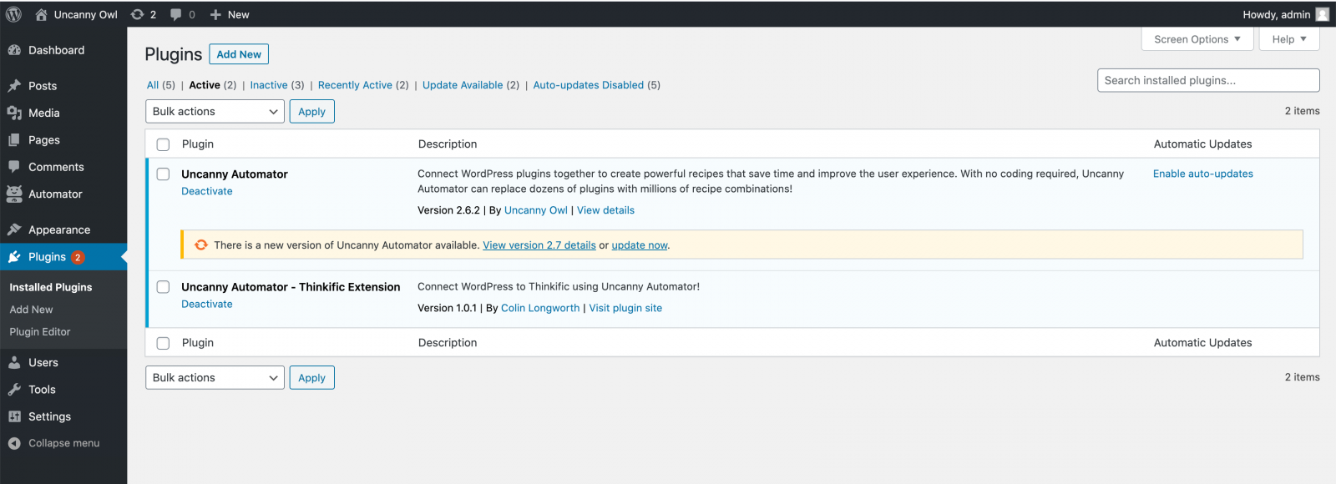Check the Uncanny Automator plugin checkbox
Screen dimensions: 1336x484
pyautogui.click(x=163, y=174)
